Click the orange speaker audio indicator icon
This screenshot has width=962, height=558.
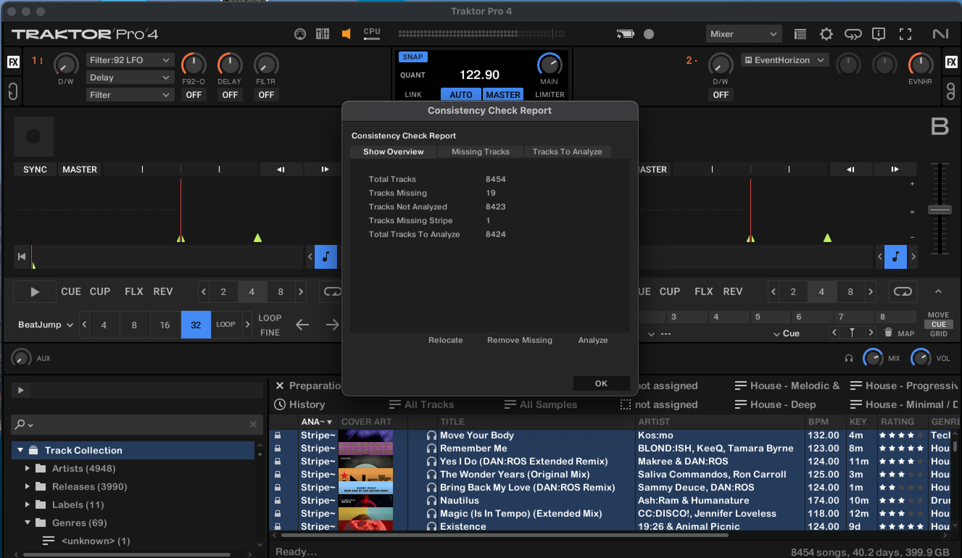click(346, 34)
